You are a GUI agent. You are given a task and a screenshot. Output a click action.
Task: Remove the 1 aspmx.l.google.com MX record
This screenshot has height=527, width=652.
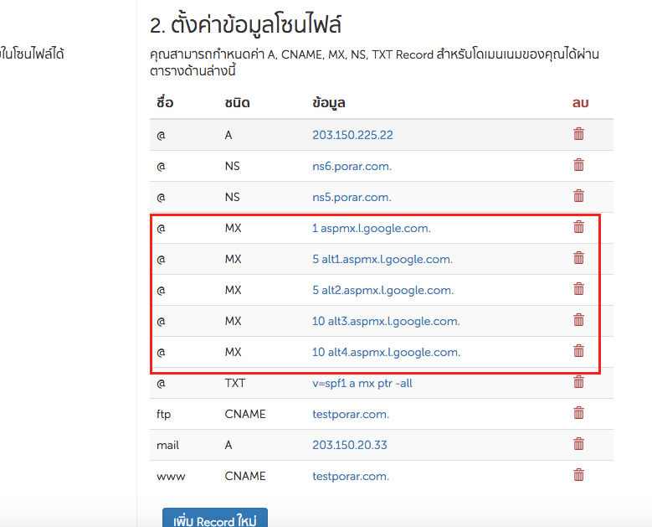[578, 227]
